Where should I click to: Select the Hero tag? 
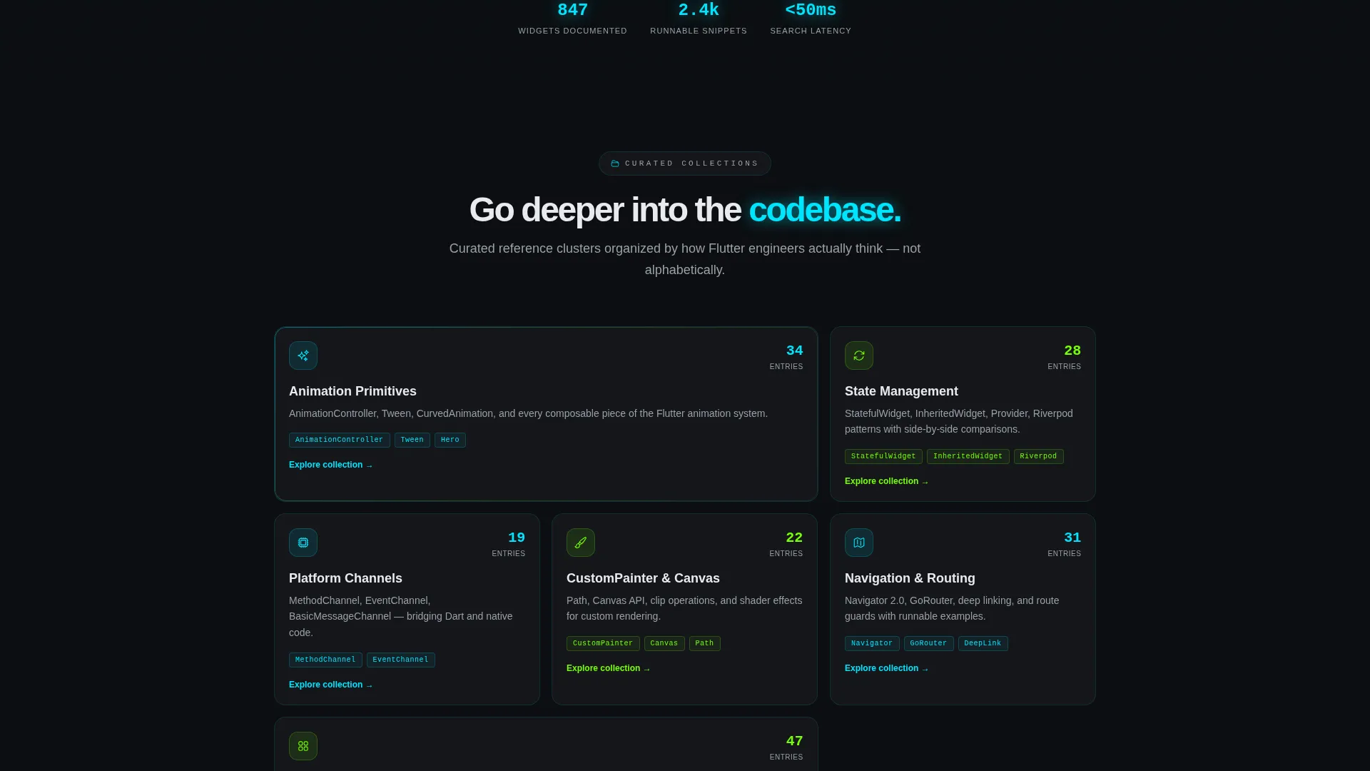pyautogui.click(x=450, y=440)
